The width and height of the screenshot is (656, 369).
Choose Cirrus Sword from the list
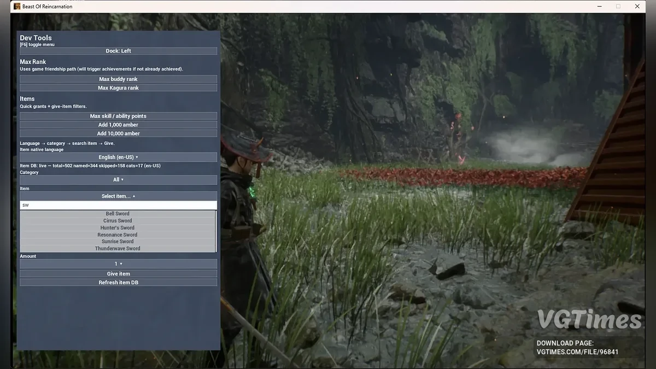click(118, 221)
